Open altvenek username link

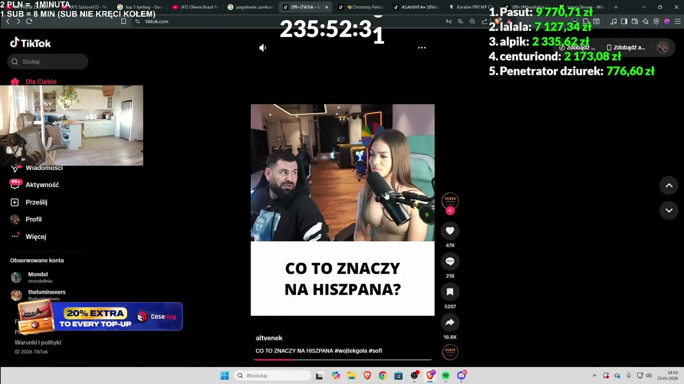pos(269,338)
